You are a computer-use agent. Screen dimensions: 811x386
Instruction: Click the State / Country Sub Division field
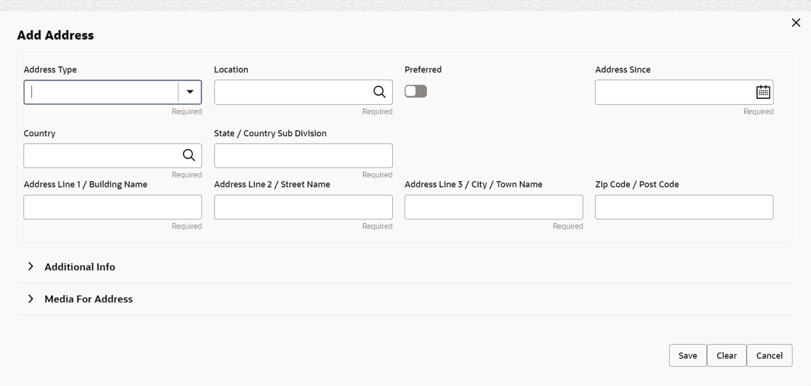tap(304, 155)
